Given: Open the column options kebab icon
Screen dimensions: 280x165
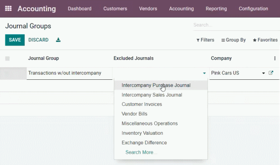Looking at the screenshot, I should click(x=275, y=58).
